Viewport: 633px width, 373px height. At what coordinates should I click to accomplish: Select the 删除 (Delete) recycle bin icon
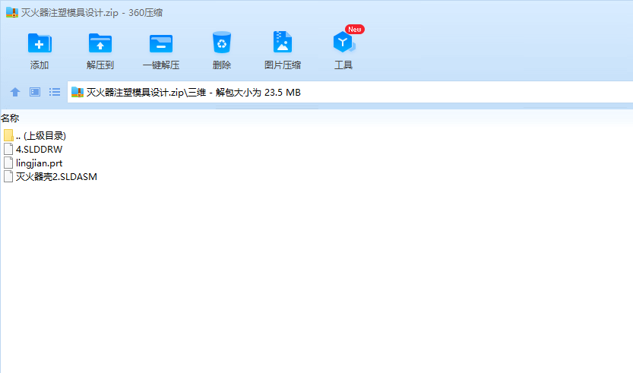tap(222, 43)
